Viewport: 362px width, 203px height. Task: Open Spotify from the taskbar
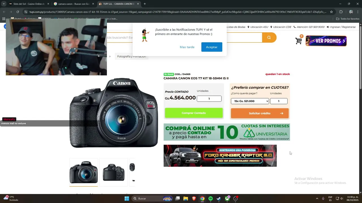210,198
